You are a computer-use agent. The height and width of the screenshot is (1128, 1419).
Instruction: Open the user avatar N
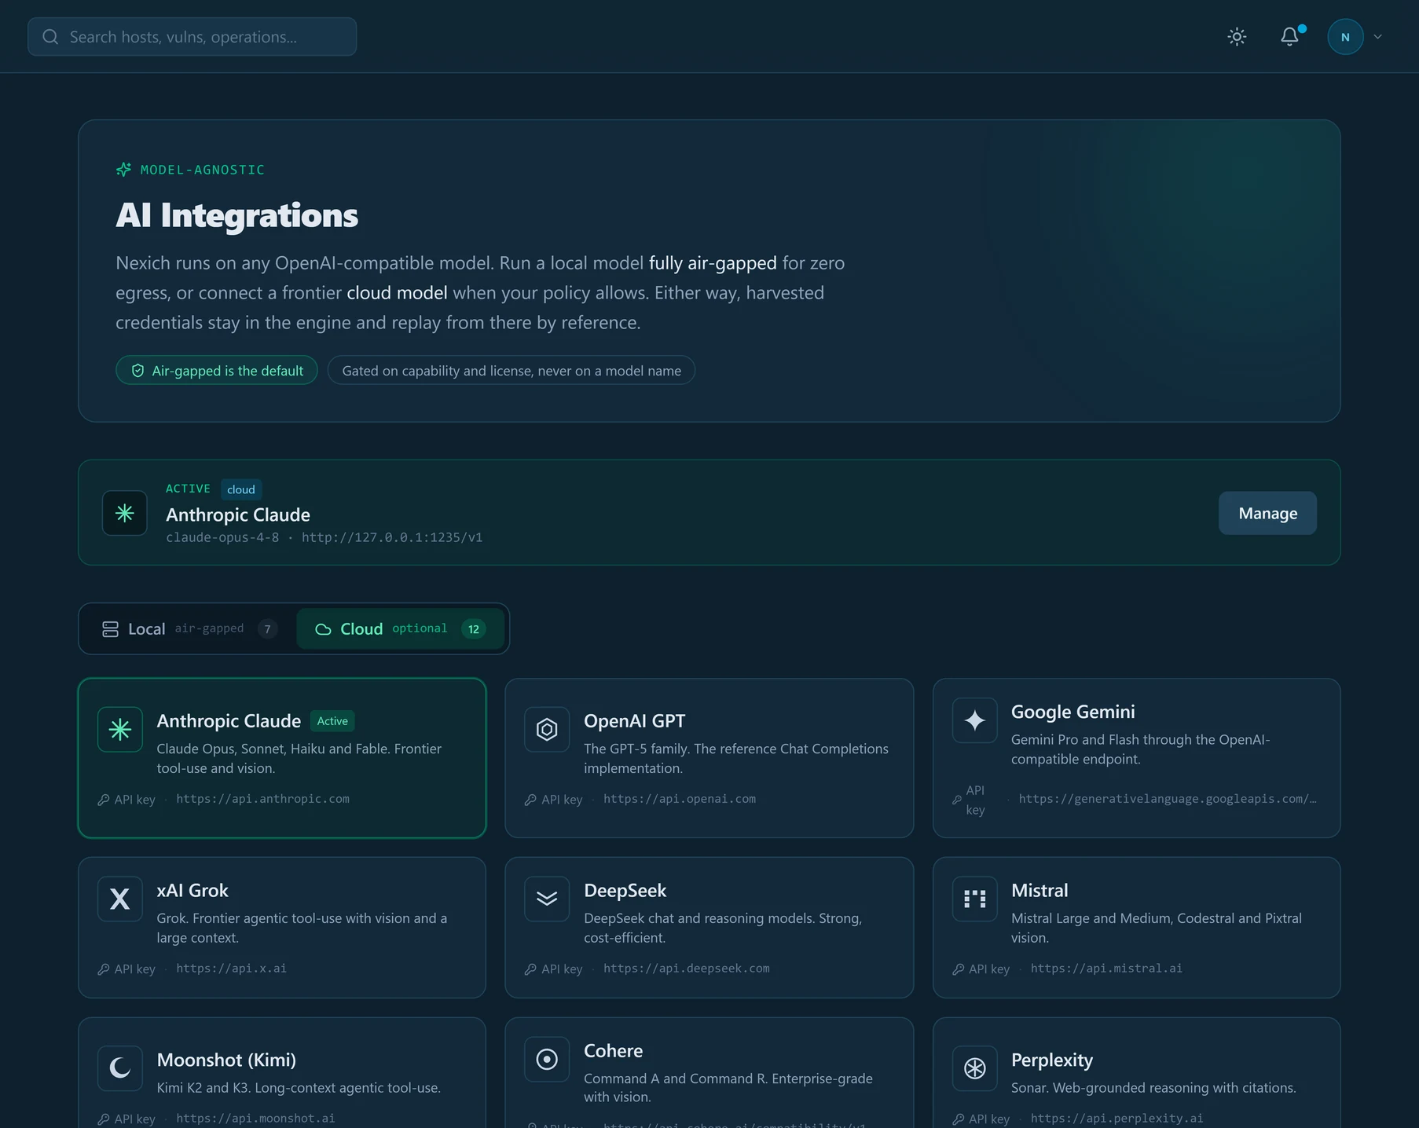point(1345,37)
